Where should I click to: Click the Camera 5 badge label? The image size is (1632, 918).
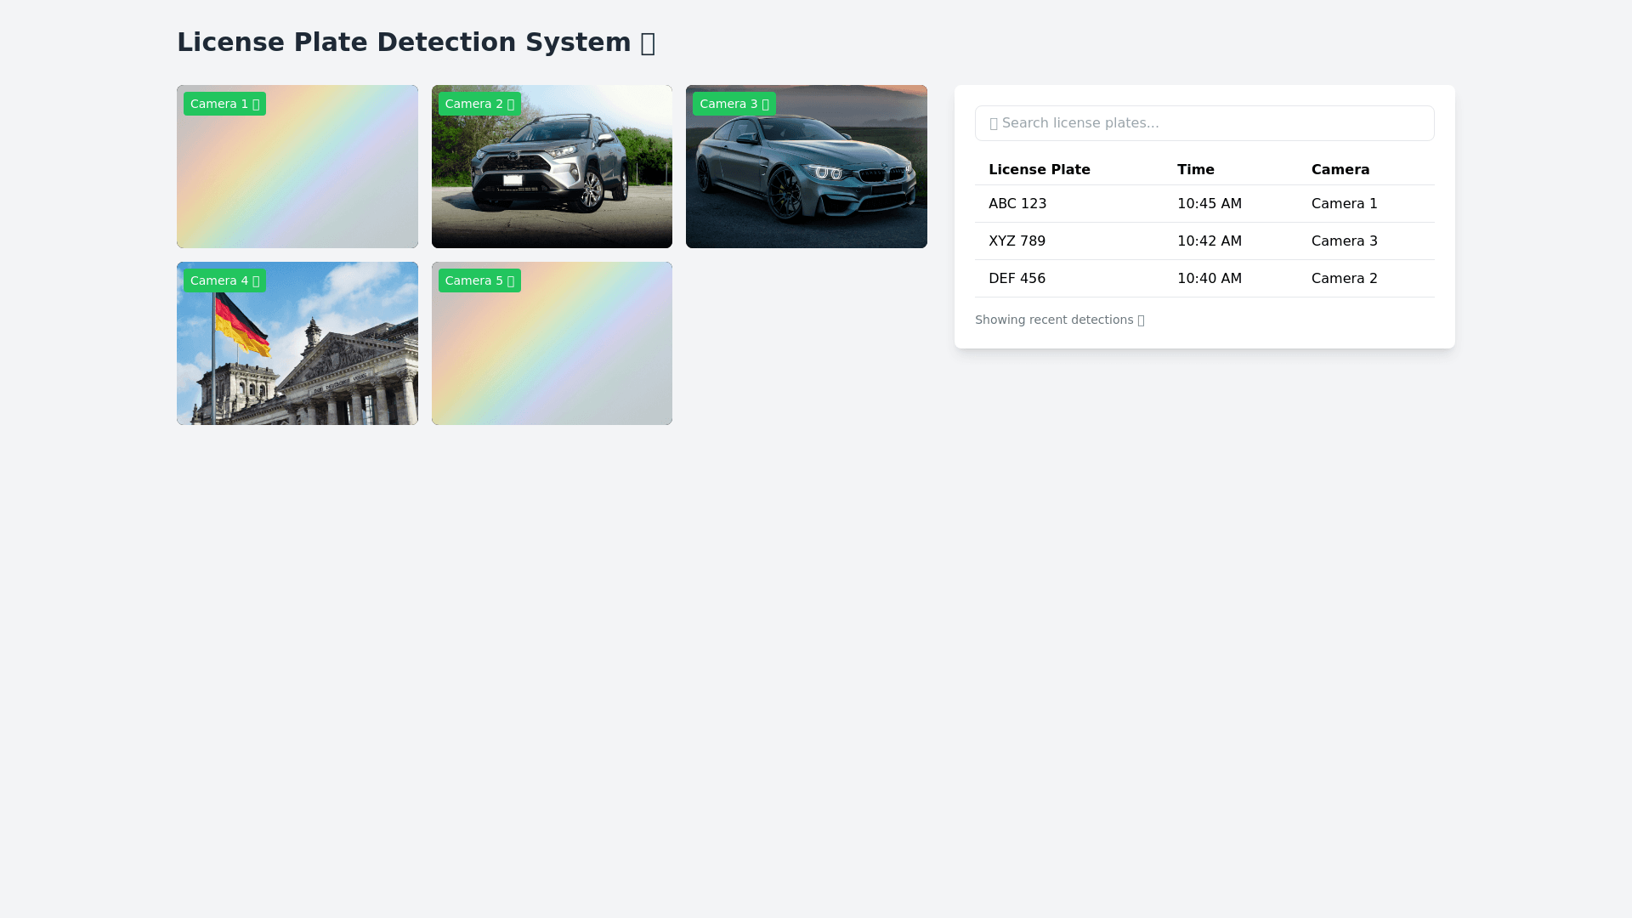pos(479,280)
